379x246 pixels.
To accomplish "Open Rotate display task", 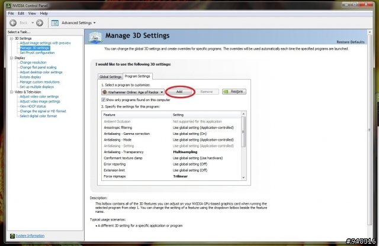I will pos(30,77).
